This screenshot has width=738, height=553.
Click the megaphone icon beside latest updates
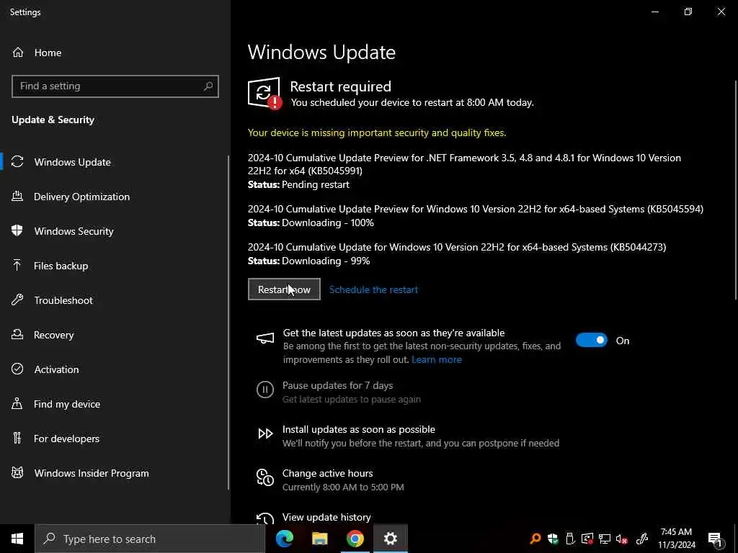pos(265,338)
